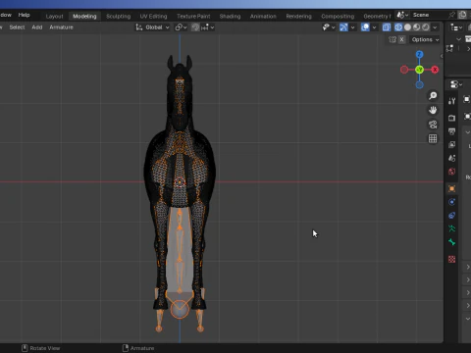This screenshot has width=471, height=353.
Task: Open object types visibility dropdown
Action: [329, 27]
